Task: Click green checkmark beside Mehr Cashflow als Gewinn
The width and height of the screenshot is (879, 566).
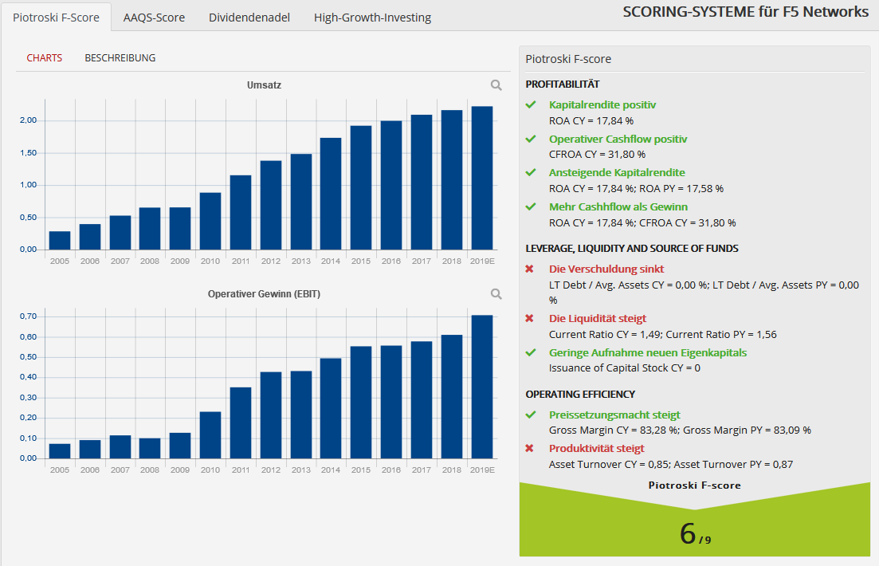Action: (x=531, y=207)
